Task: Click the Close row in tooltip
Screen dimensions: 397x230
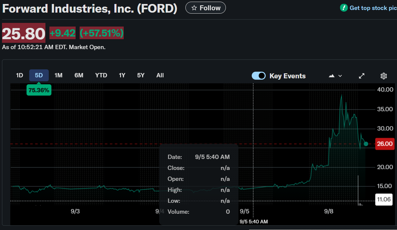Action: (x=199, y=168)
